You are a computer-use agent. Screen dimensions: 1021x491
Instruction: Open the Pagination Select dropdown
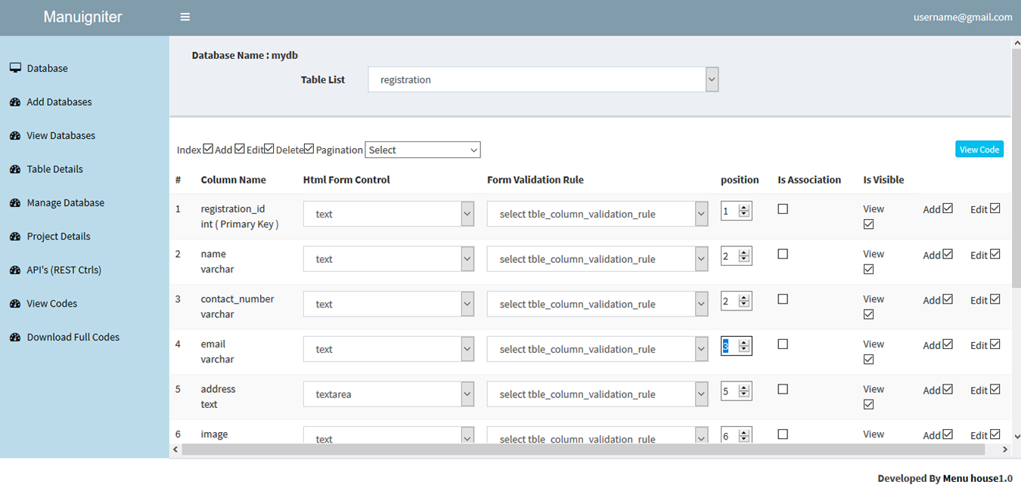pyautogui.click(x=423, y=150)
